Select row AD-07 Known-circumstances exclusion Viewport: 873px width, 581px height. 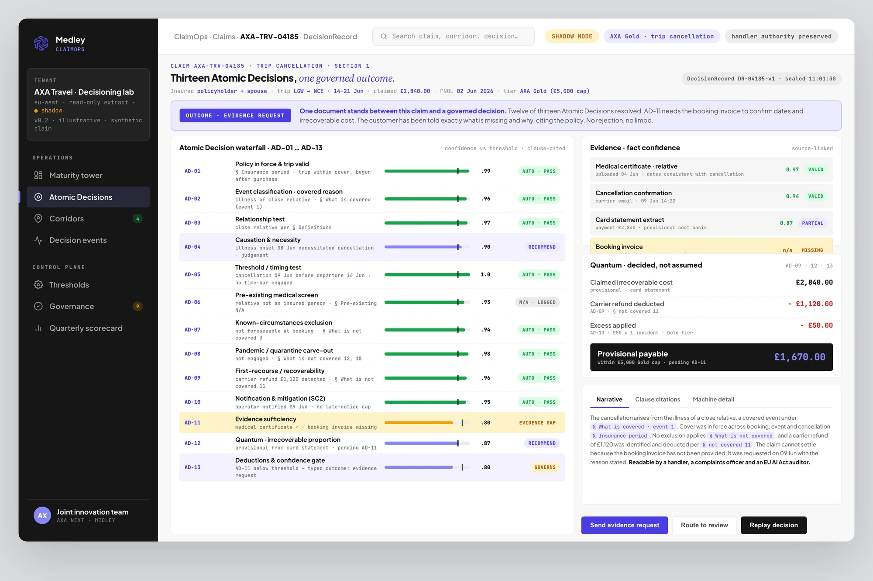(372, 330)
